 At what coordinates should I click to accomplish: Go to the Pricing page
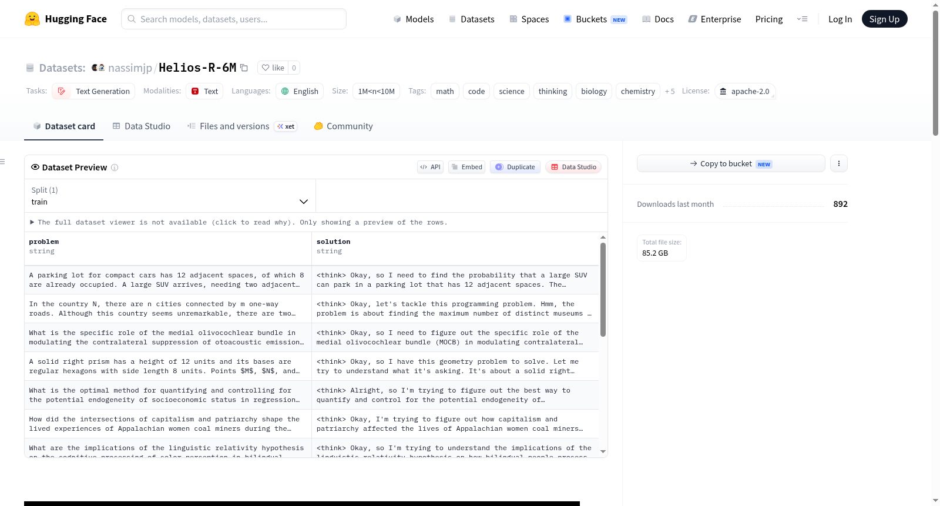coord(769,19)
